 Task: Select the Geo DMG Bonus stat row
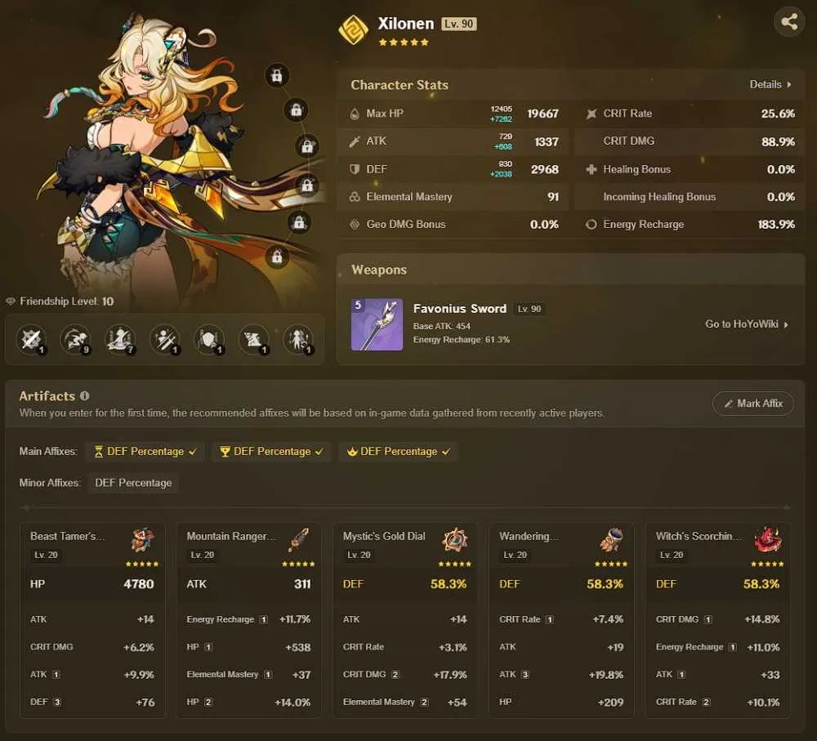click(x=453, y=225)
